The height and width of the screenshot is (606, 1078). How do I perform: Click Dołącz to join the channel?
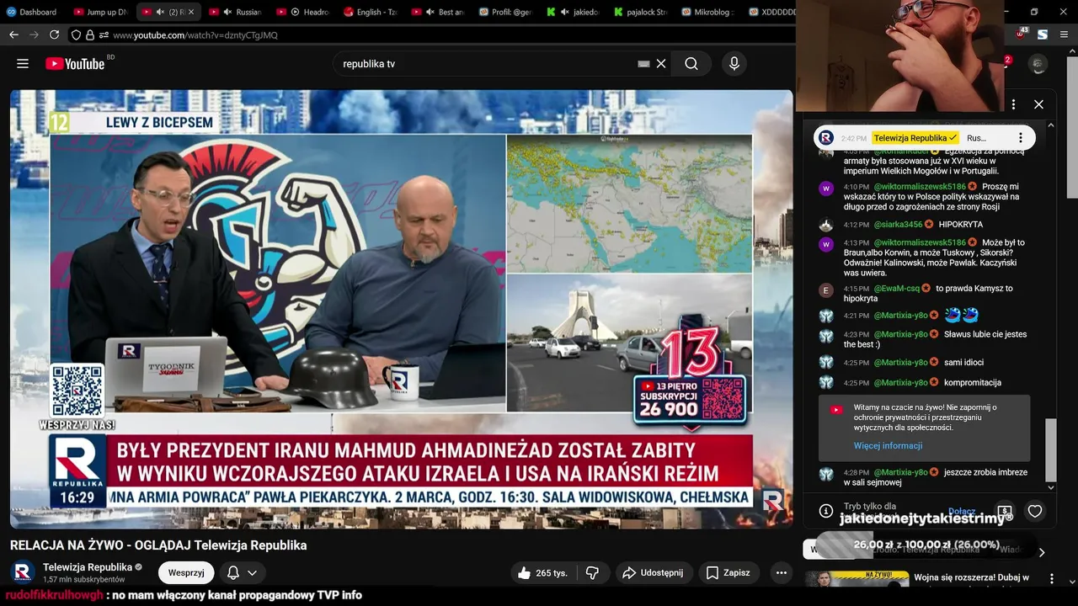pyautogui.click(x=962, y=511)
